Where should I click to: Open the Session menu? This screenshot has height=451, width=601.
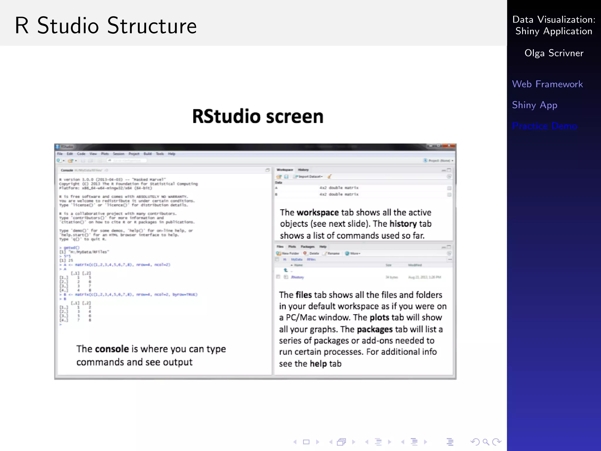tap(119, 154)
